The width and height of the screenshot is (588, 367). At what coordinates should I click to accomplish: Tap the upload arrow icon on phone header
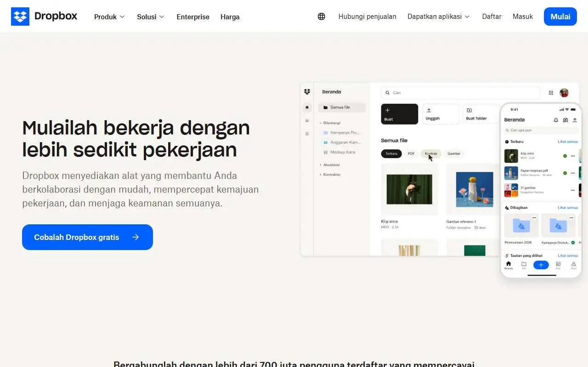(574, 120)
